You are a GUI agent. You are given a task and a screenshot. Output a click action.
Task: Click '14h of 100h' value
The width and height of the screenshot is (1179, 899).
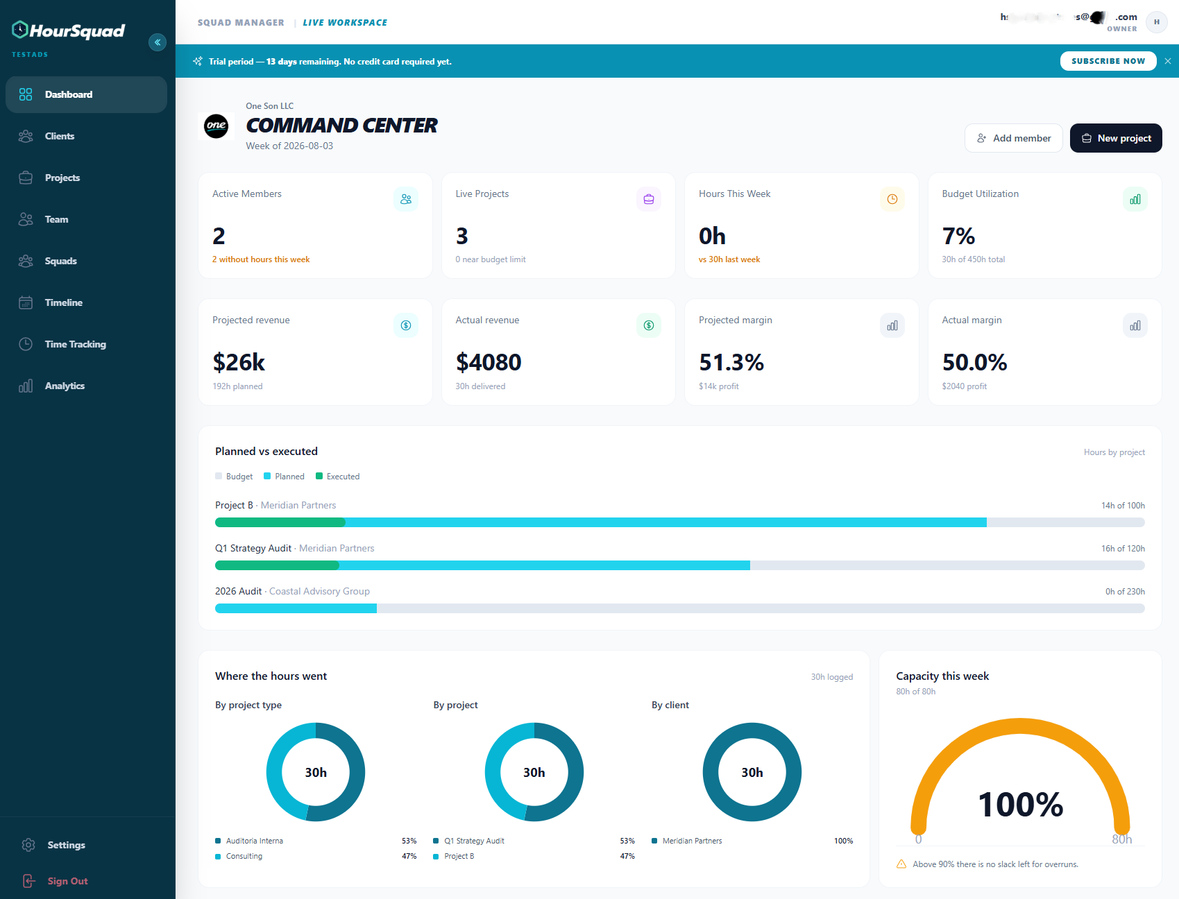(x=1123, y=506)
